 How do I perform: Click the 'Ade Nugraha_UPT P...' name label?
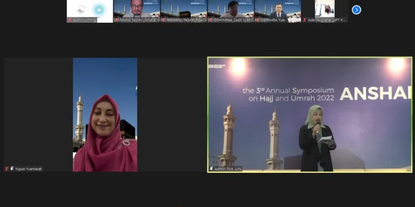pyautogui.click(x=327, y=20)
